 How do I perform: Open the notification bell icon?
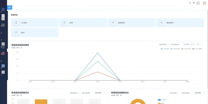pos(190,3)
